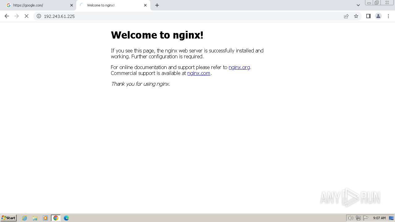Open the nginx.com link
This screenshot has height=222, width=395.
(x=199, y=73)
